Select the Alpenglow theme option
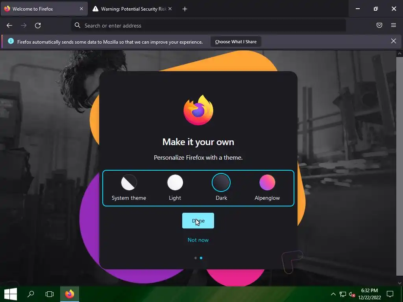This screenshot has height=302, width=403. click(267, 188)
